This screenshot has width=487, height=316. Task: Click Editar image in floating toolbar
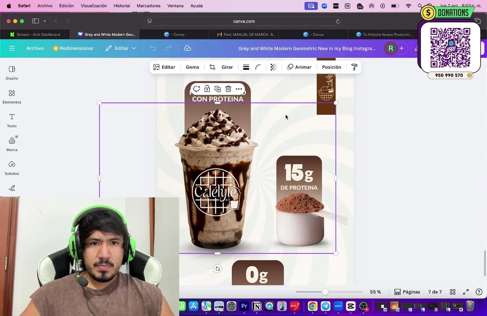[164, 67]
